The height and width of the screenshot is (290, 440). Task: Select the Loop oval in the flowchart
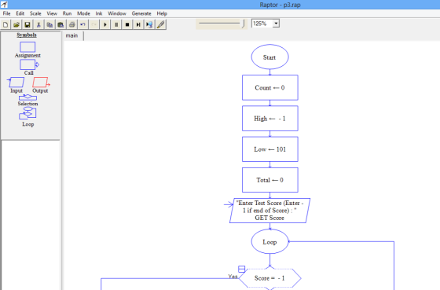tap(269, 242)
